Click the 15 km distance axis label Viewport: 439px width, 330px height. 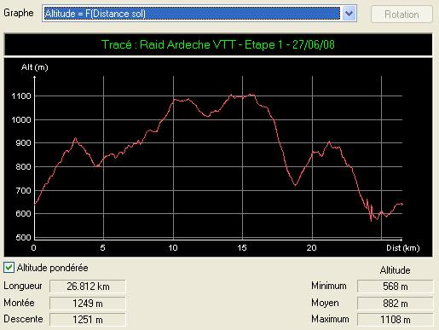(x=242, y=248)
